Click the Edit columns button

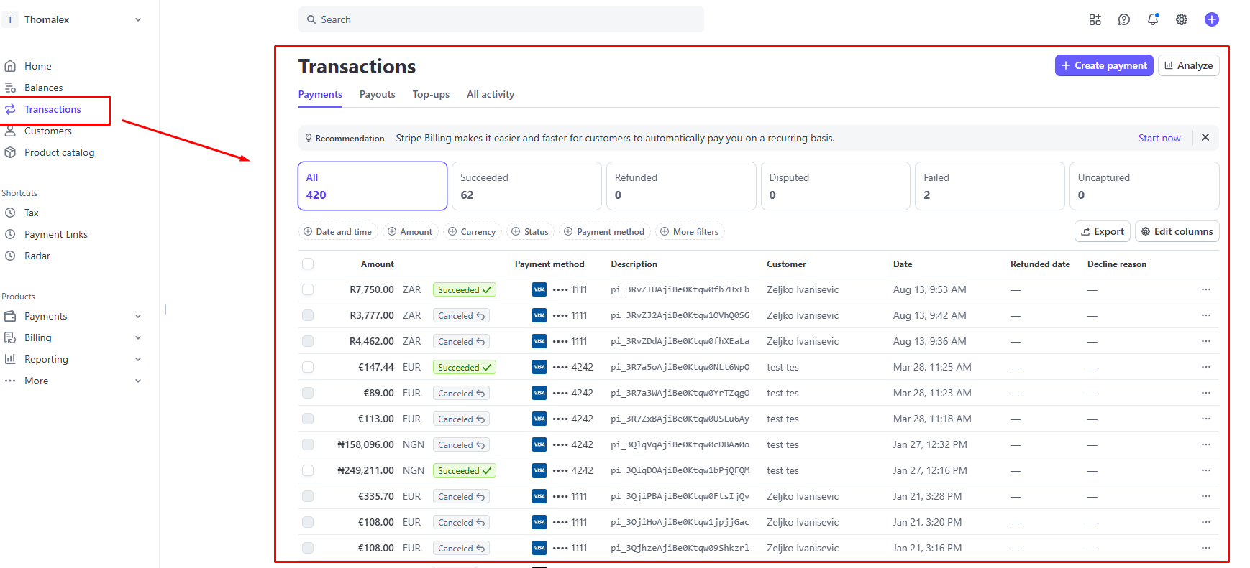1177,231
